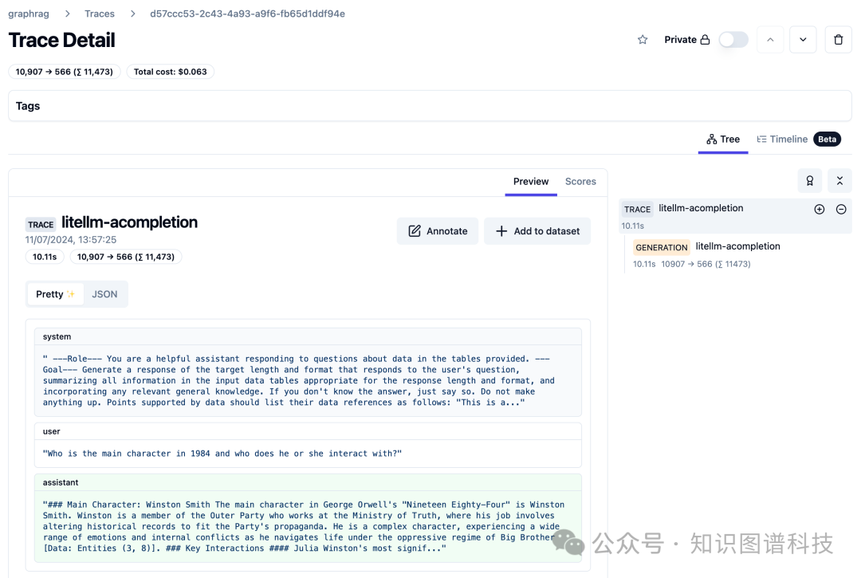The width and height of the screenshot is (861, 578).
Task: Delete the trace with the trash icon
Action: point(838,40)
